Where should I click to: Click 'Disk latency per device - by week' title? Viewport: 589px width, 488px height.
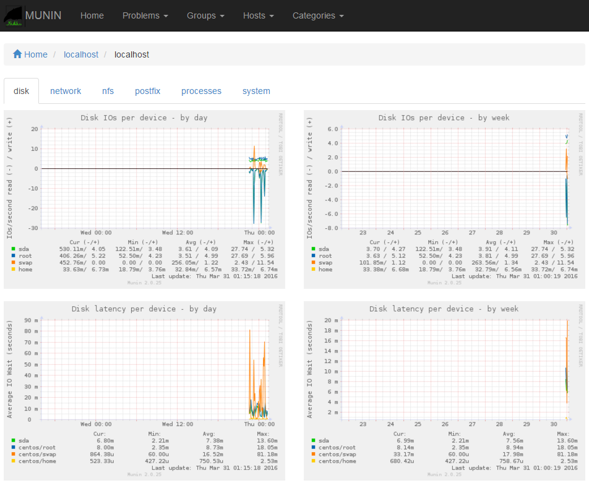point(444,309)
